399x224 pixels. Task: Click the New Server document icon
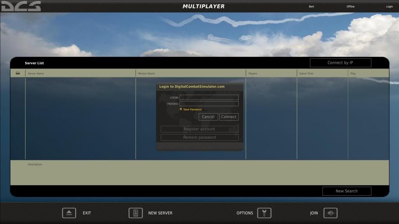point(136,213)
